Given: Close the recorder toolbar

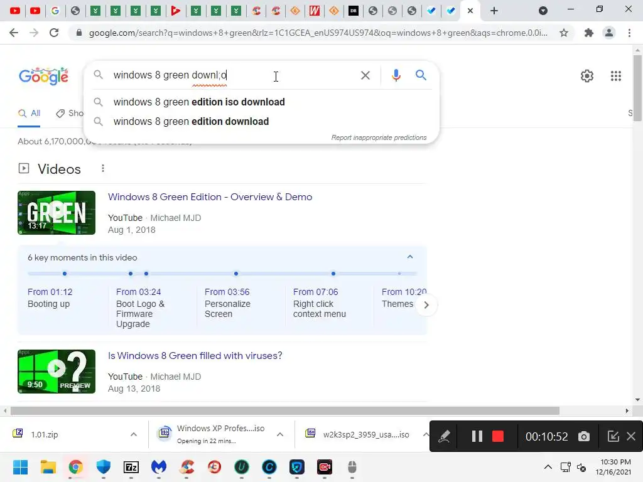Looking at the screenshot, I should tap(631, 436).
